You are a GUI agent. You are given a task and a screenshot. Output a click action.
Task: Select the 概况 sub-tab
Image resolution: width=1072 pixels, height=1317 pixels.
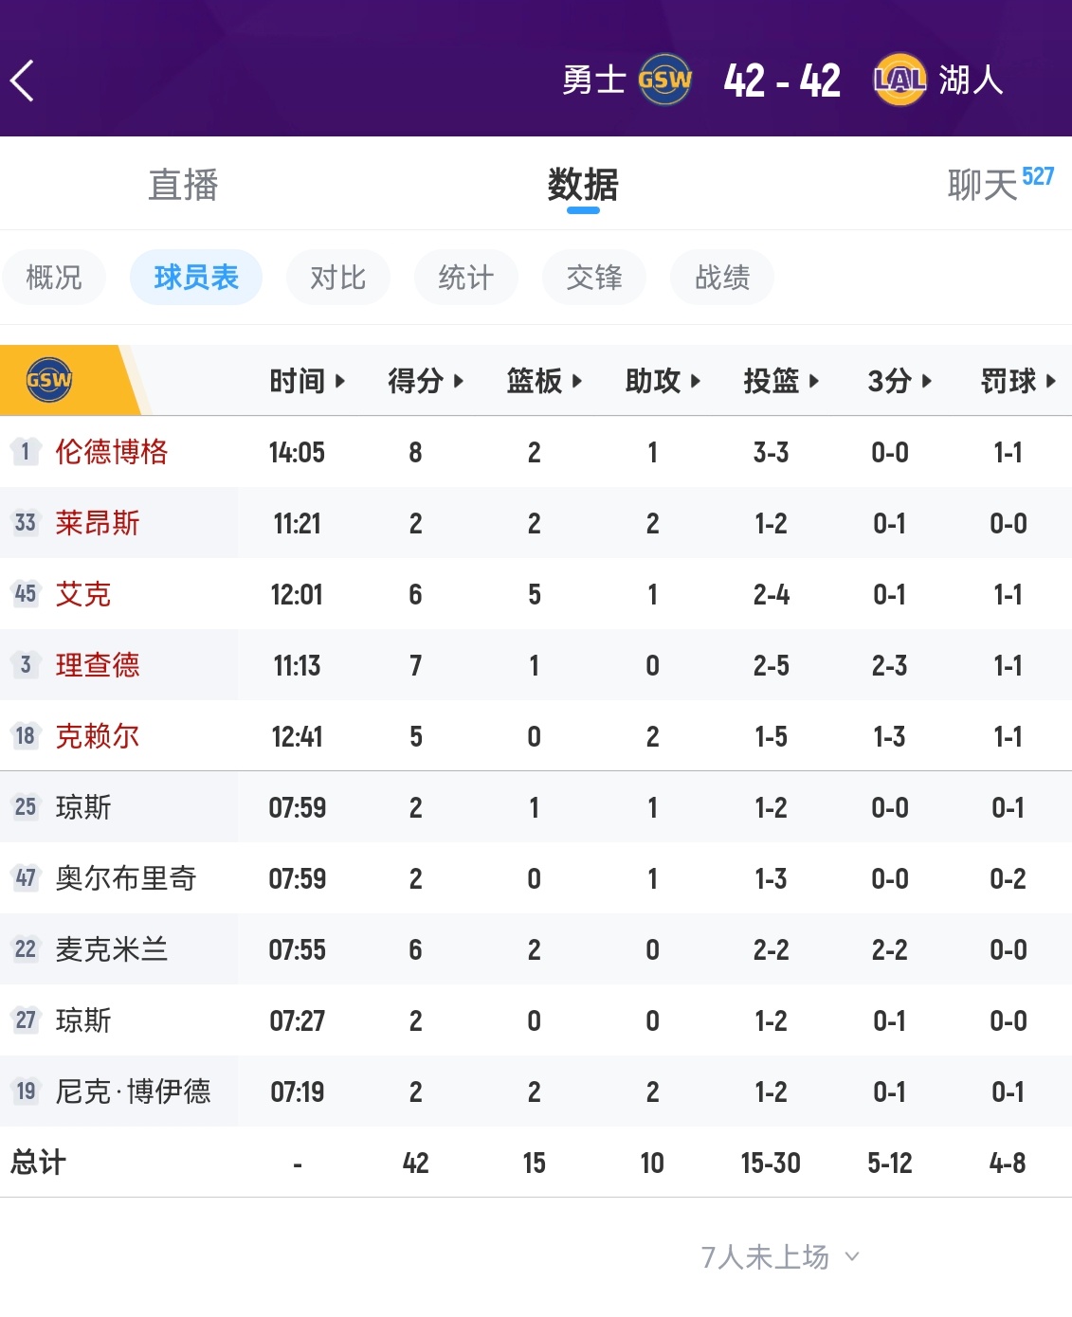(x=54, y=278)
